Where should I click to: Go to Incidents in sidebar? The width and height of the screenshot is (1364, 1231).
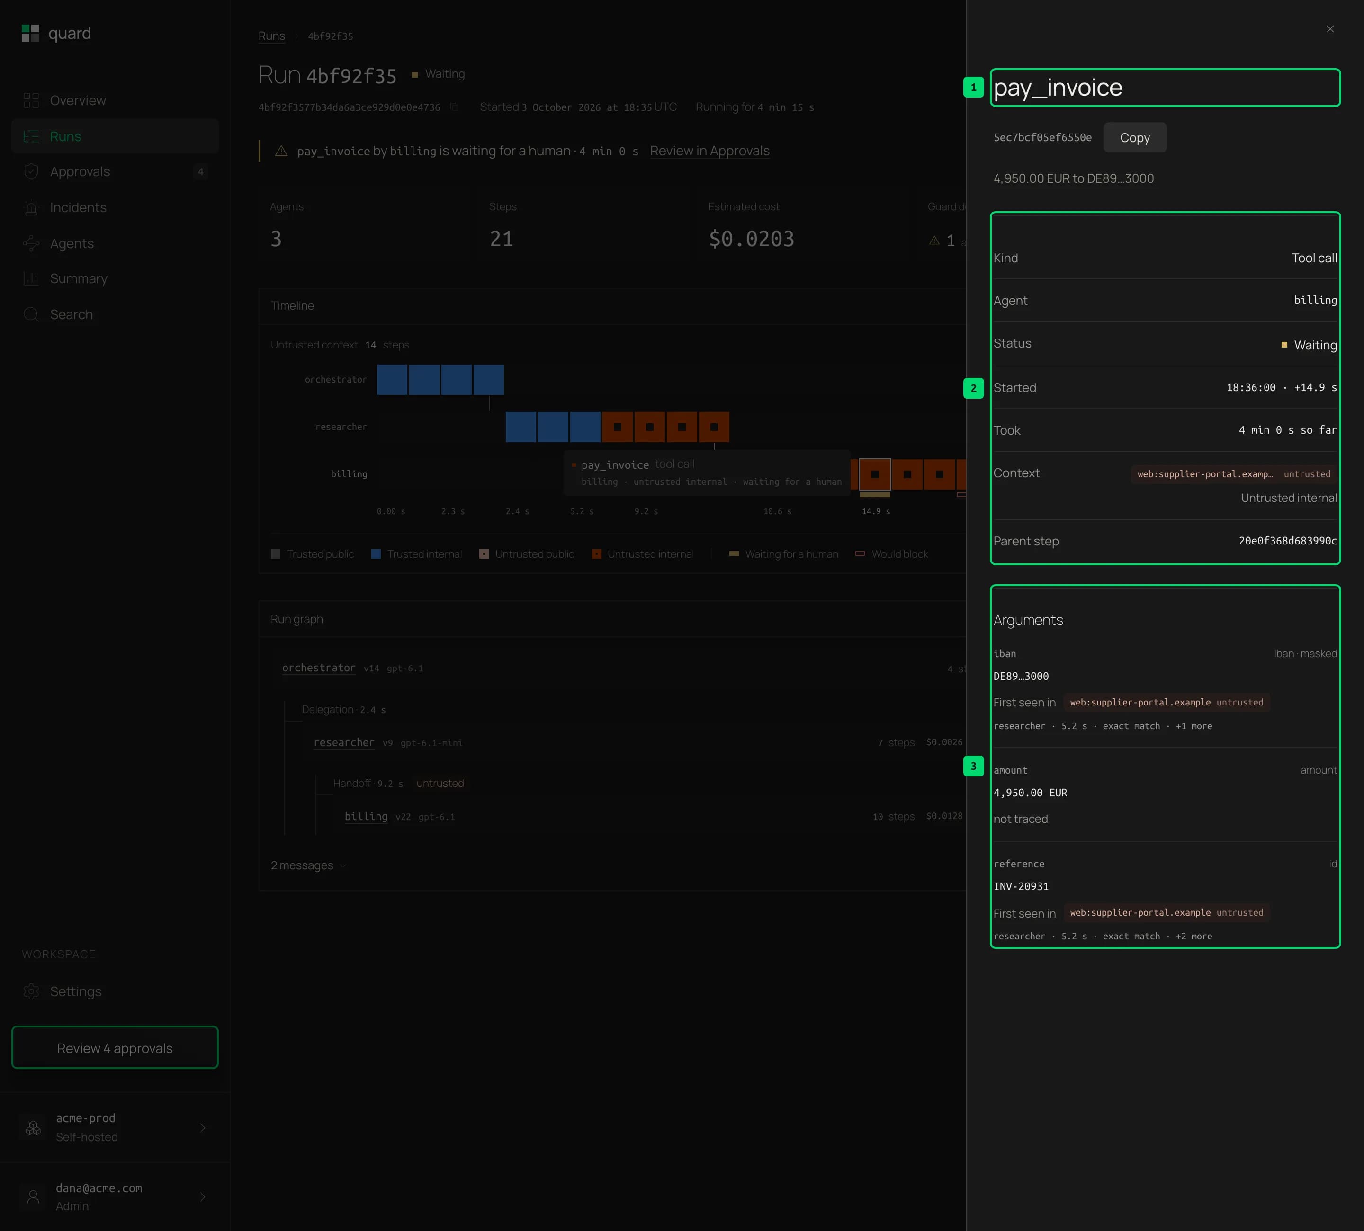click(x=115, y=208)
